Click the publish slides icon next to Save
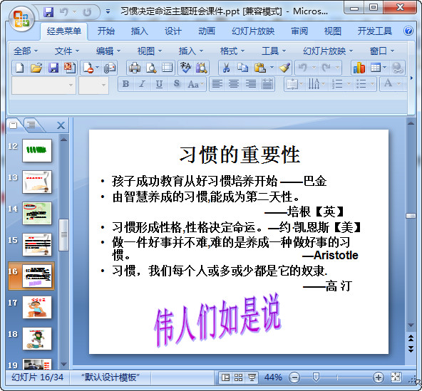The image size is (422, 391). click(x=69, y=68)
